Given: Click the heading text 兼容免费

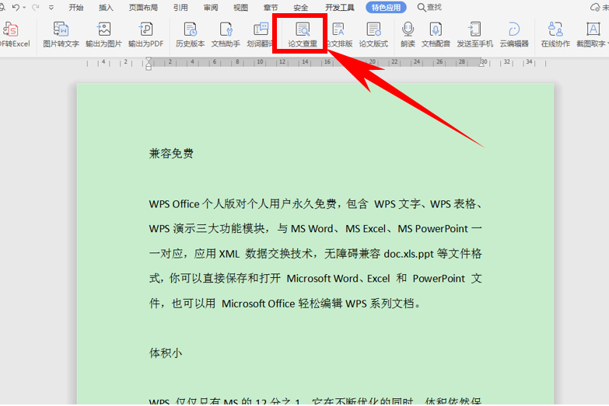Looking at the screenshot, I should click(x=171, y=154).
